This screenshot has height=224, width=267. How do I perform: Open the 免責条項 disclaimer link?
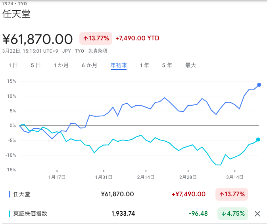tap(98, 51)
